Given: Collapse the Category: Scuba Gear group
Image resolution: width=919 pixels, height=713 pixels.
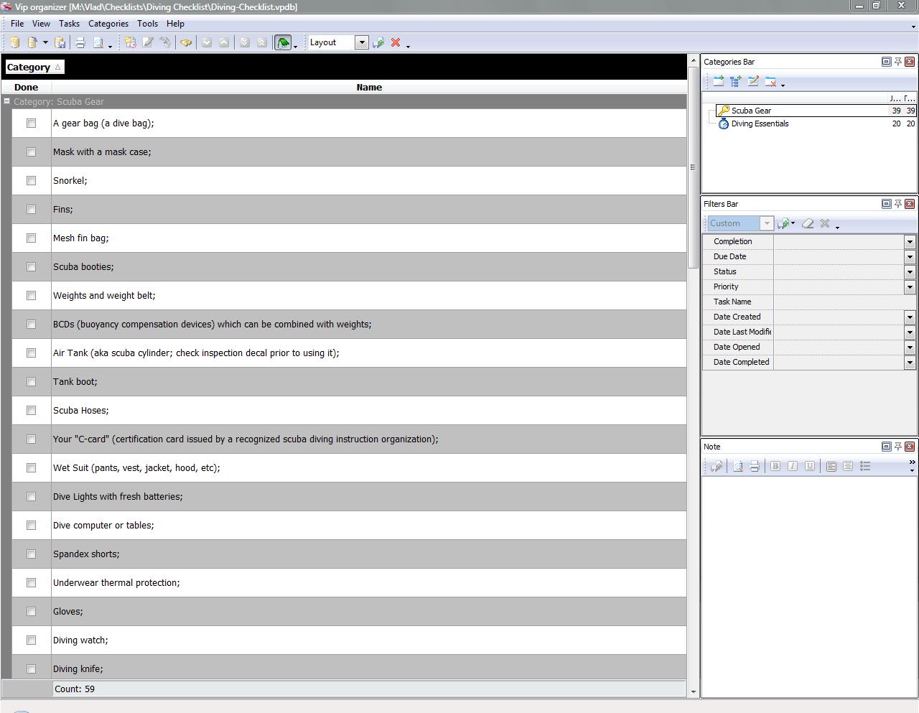Looking at the screenshot, I should [x=7, y=101].
